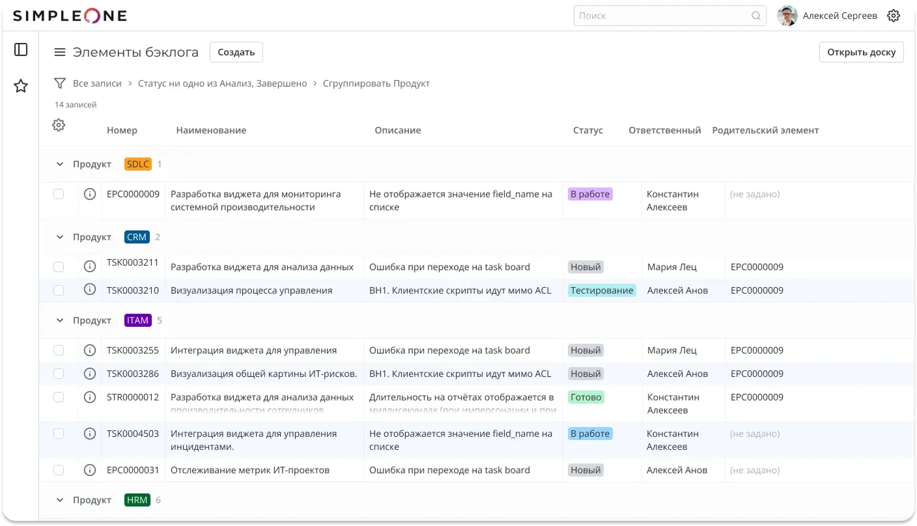Viewport: 917px width, 526px height.
Task: Click the Все записи breadcrumb
Action: tap(97, 83)
